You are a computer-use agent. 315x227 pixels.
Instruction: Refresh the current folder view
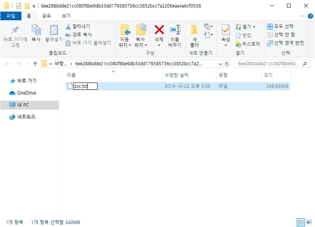point(227,64)
